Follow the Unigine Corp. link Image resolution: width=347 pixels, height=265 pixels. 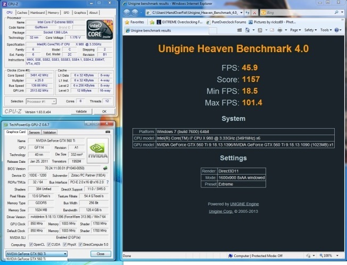pos(221,211)
